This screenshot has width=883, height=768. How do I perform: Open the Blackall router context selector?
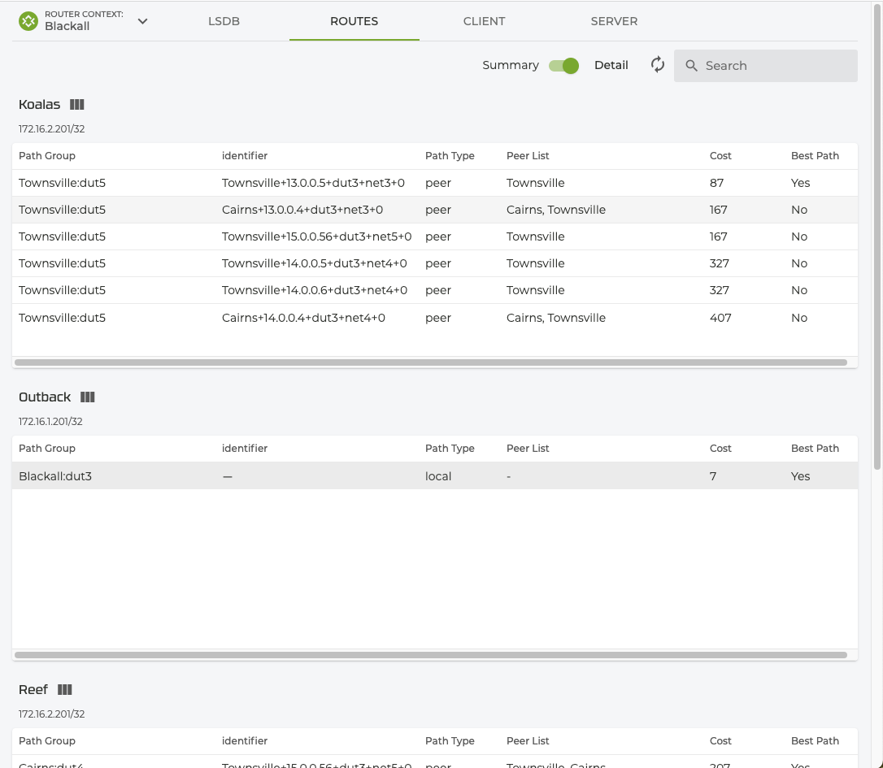pyautogui.click(x=67, y=26)
